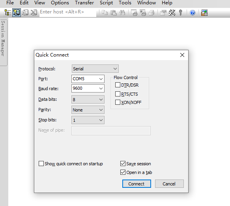This screenshot has height=206, width=230.
Task: Click the Disconnect toolbar icon
Action: (x=34, y=13)
